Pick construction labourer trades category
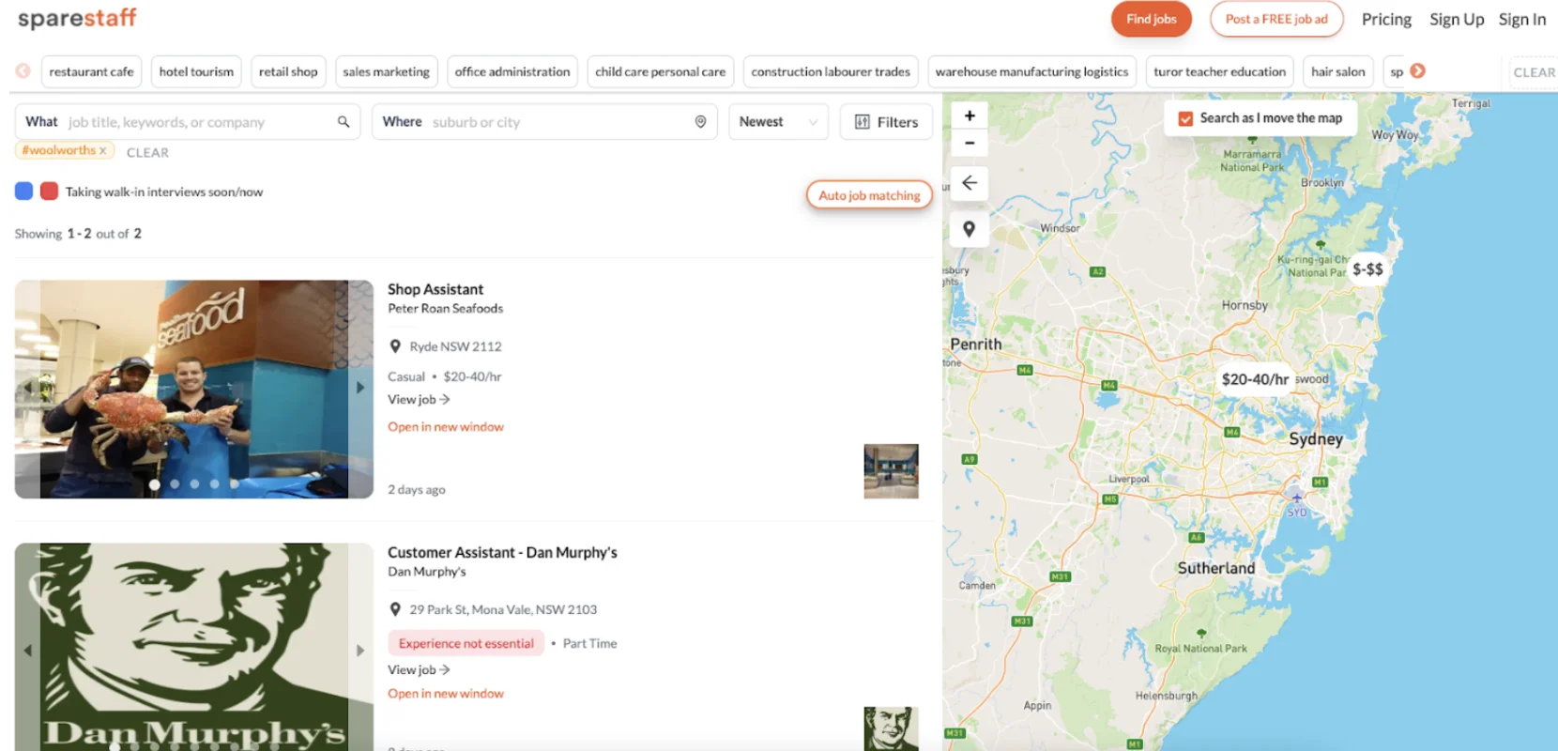Image resolution: width=1558 pixels, height=751 pixels. (831, 71)
